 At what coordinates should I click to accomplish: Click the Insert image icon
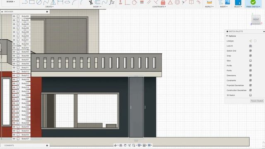227,2
